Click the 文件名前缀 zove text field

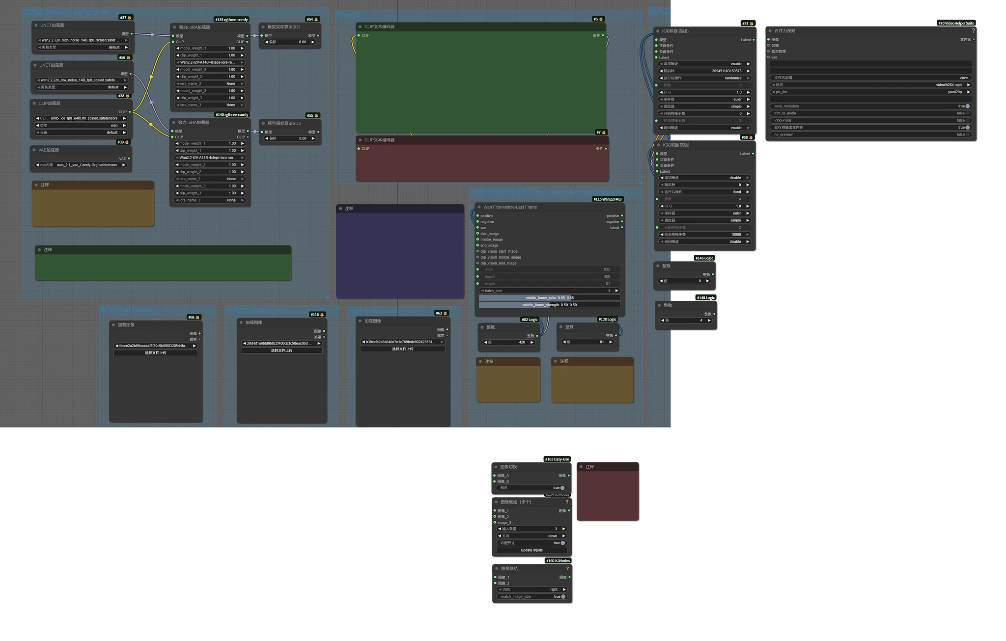[x=870, y=78]
